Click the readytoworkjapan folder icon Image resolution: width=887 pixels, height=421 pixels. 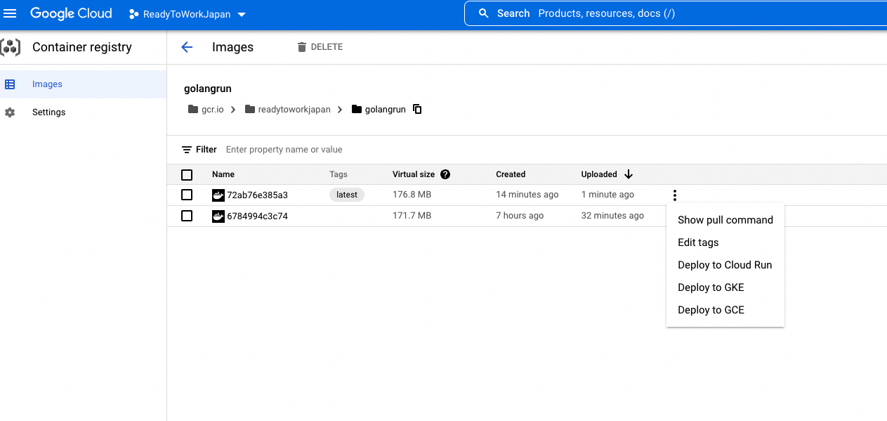(250, 110)
